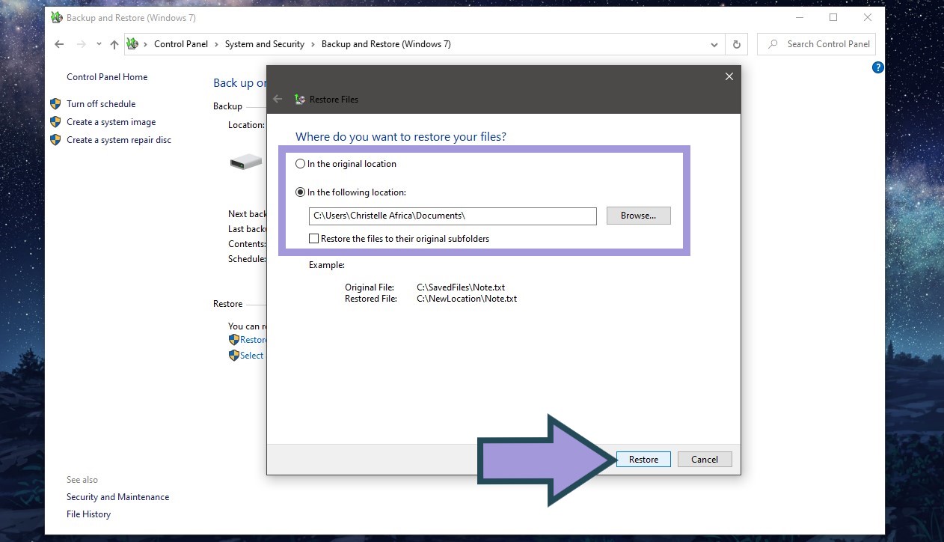Click the Cancel button in Restore Files
The width and height of the screenshot is (944, 542).
(x=705, y=460)
